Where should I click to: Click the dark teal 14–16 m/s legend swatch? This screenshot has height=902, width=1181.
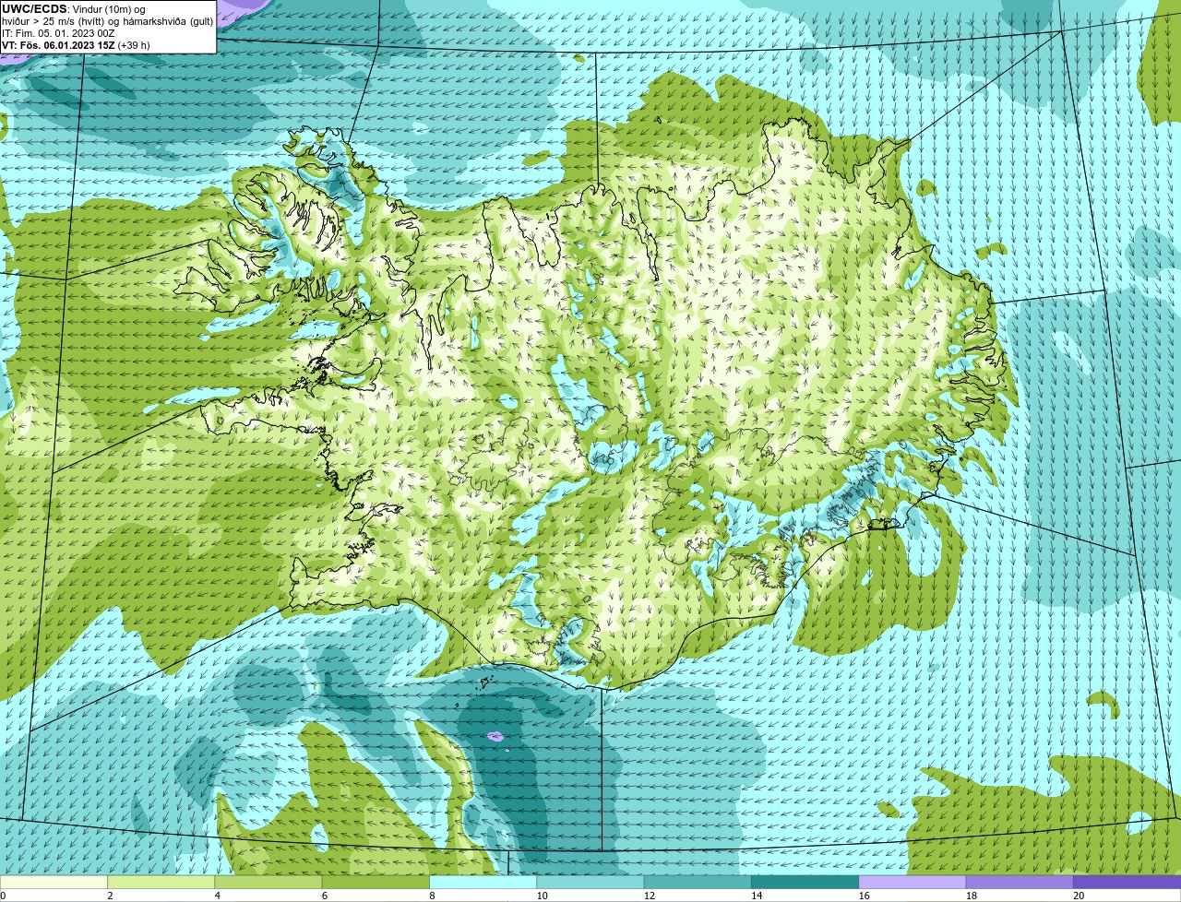[805, 883]
